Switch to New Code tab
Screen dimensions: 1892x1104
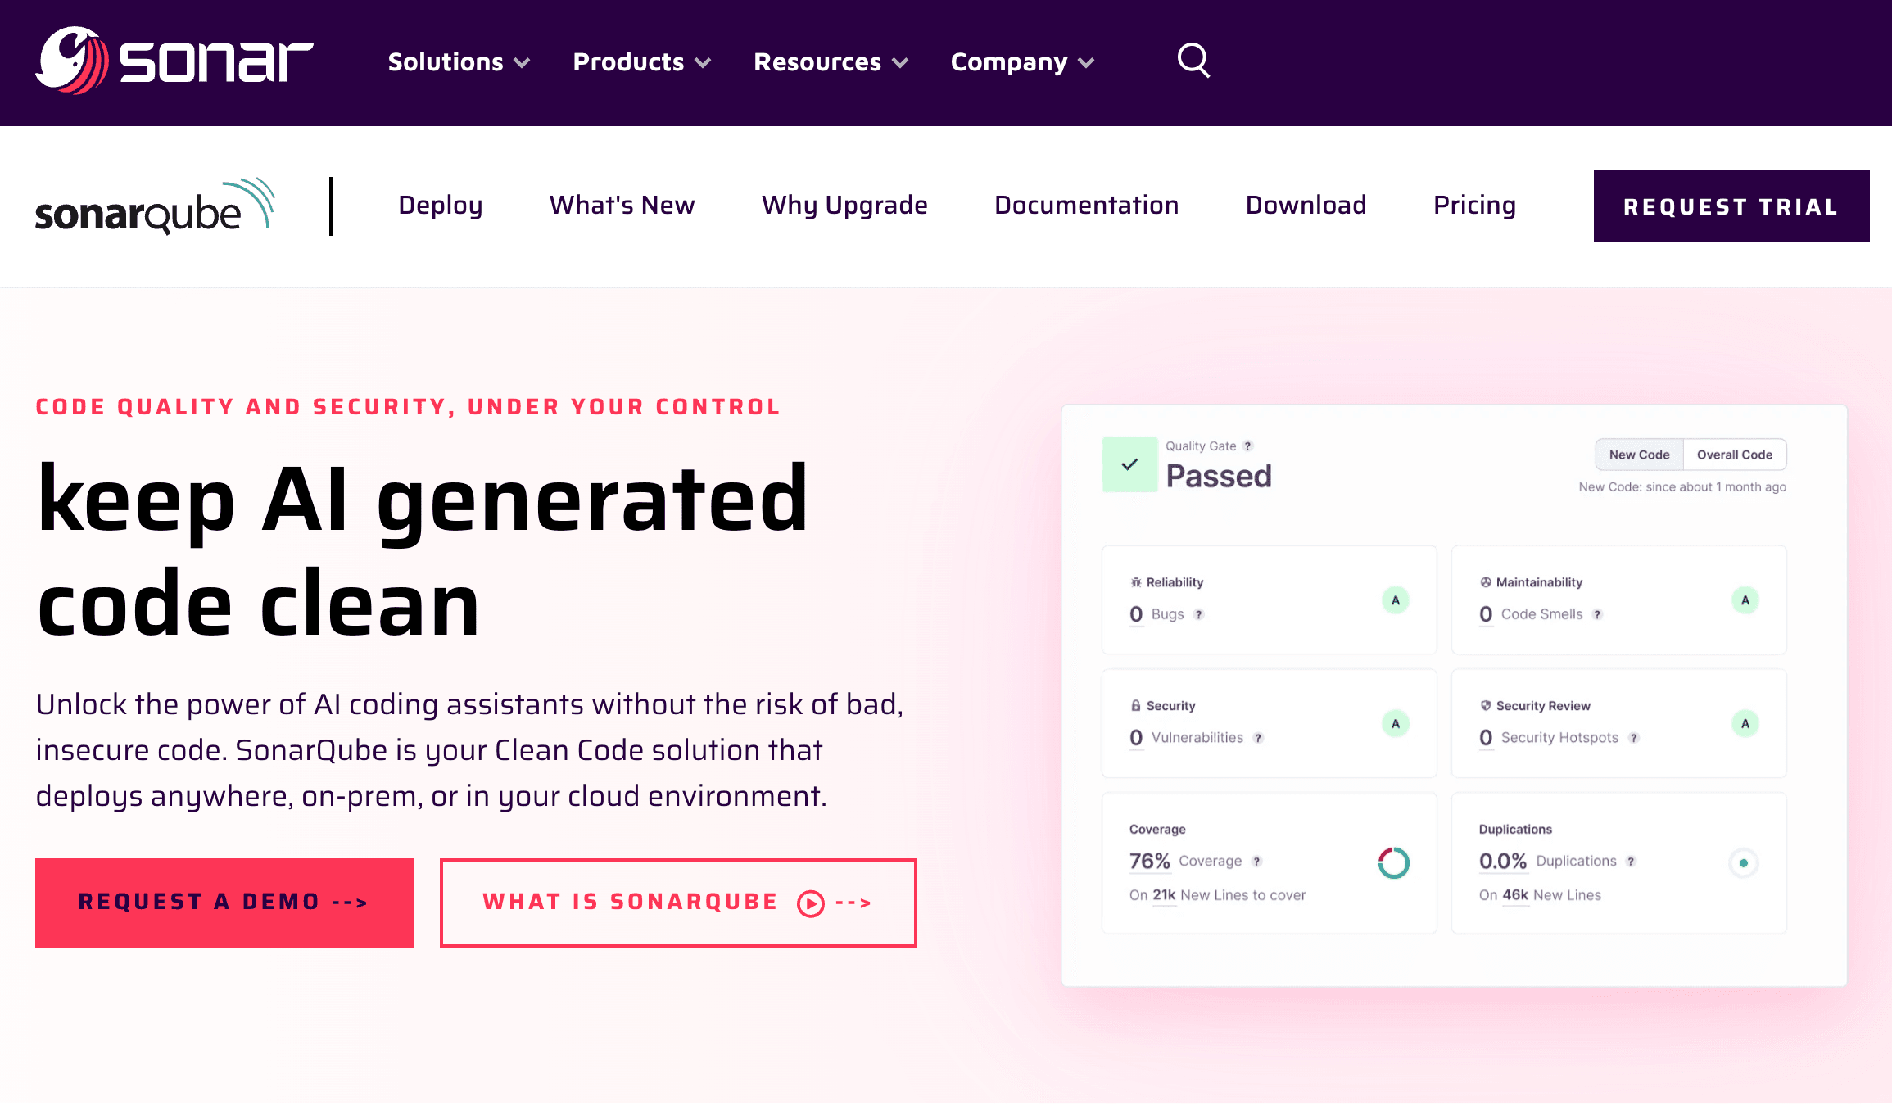pyautogui.click(x=1637, y=455)
